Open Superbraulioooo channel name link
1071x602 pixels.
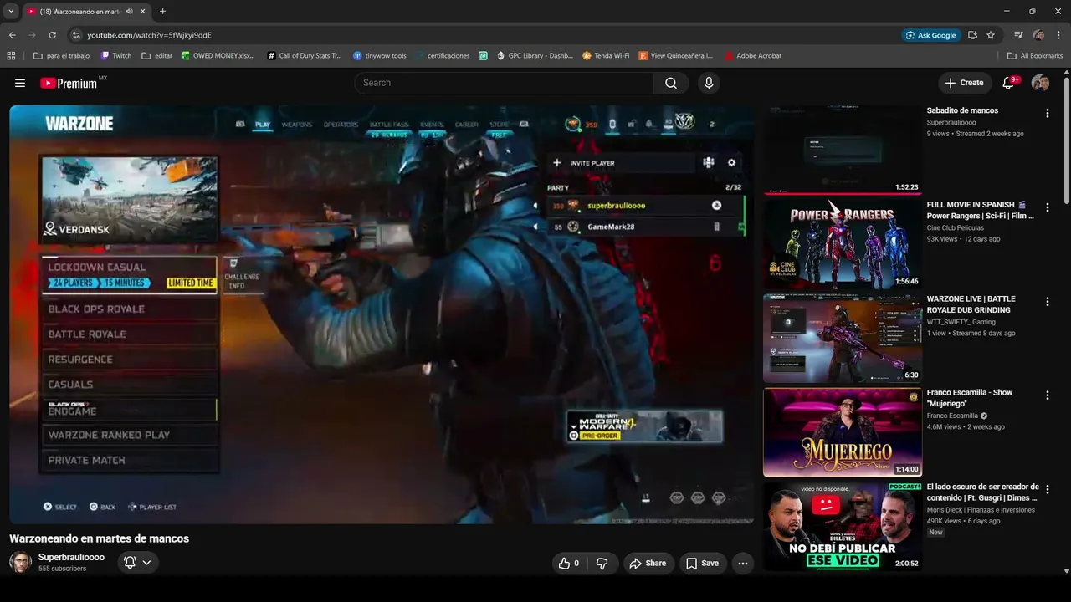(71, 557)
